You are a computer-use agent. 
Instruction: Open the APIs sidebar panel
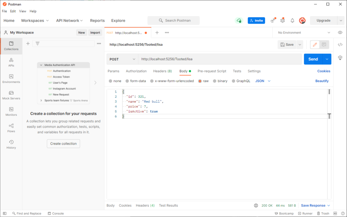tap(11, 62)
